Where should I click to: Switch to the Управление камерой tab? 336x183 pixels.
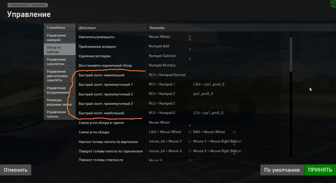coord(59,37)
